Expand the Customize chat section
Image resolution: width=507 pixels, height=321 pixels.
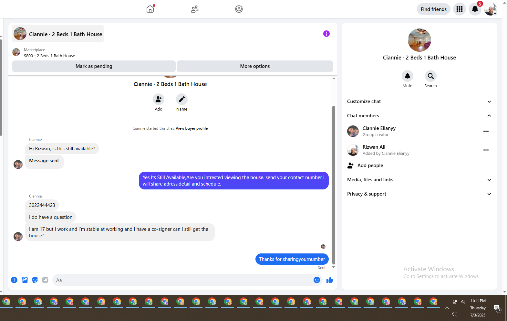pos(419,102)
